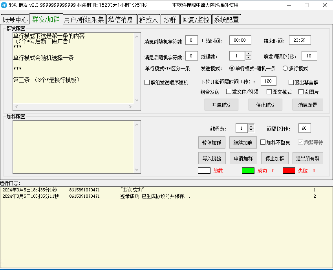
Task: Click 导入链接 button
Action: (x=212, y=158)
